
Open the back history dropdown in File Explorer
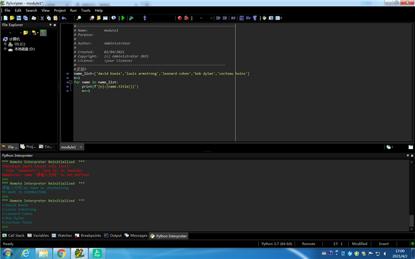tap(10, 33)
